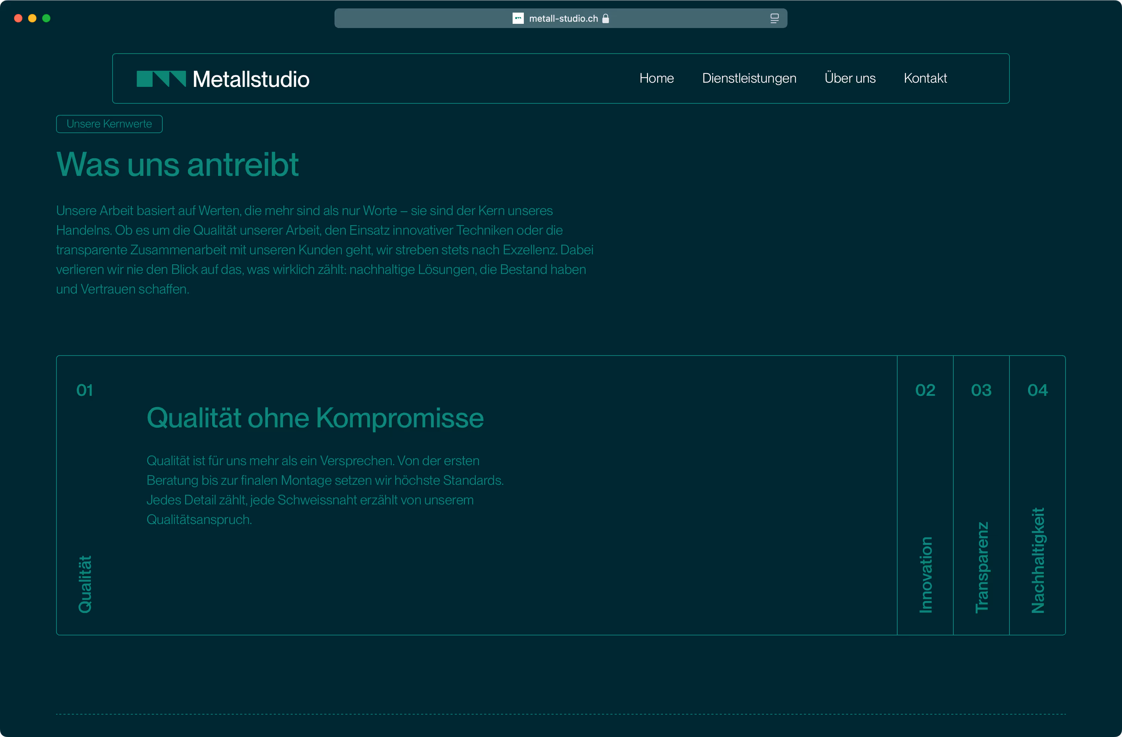Screen dimensions: 1122x737
Task: Click the paragraph starting Qualität ist für uns
Action: click(x=325, y=490)
